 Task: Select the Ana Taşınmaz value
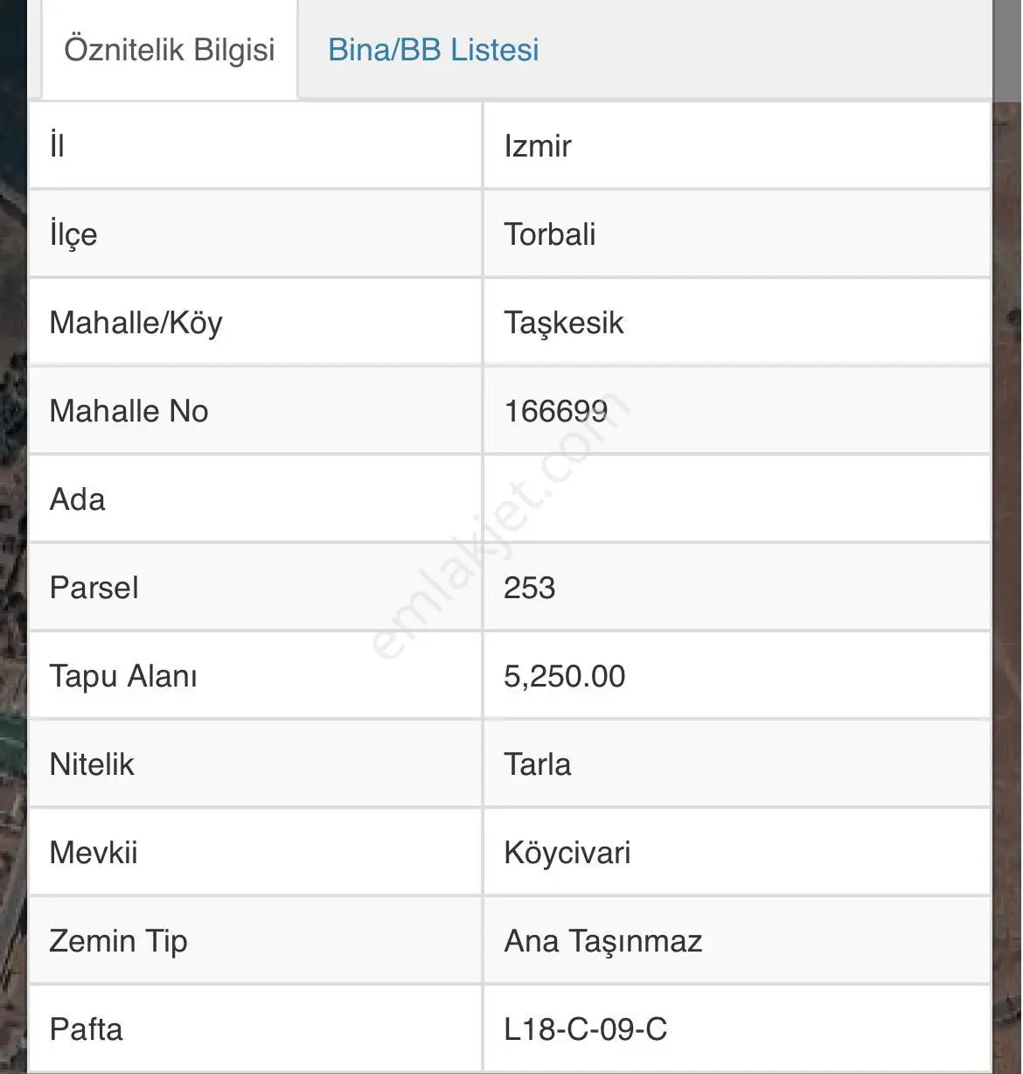[602, 941]
